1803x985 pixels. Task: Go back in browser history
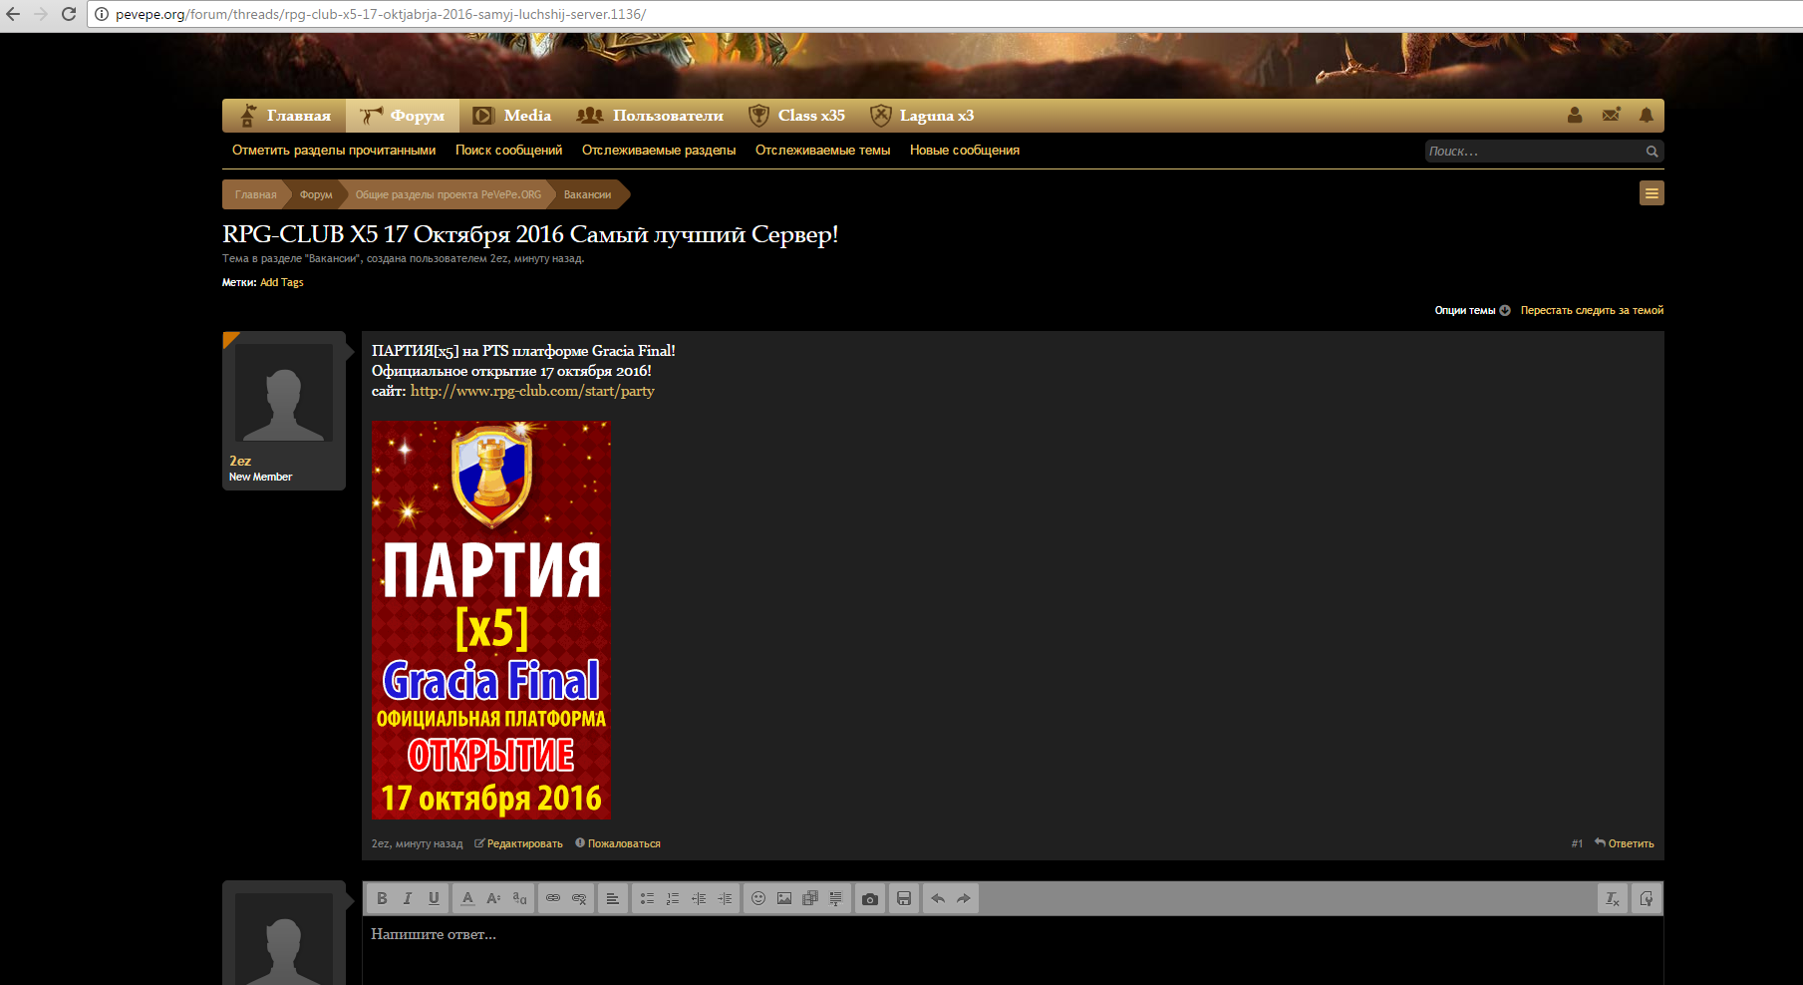tap(13, 14)
